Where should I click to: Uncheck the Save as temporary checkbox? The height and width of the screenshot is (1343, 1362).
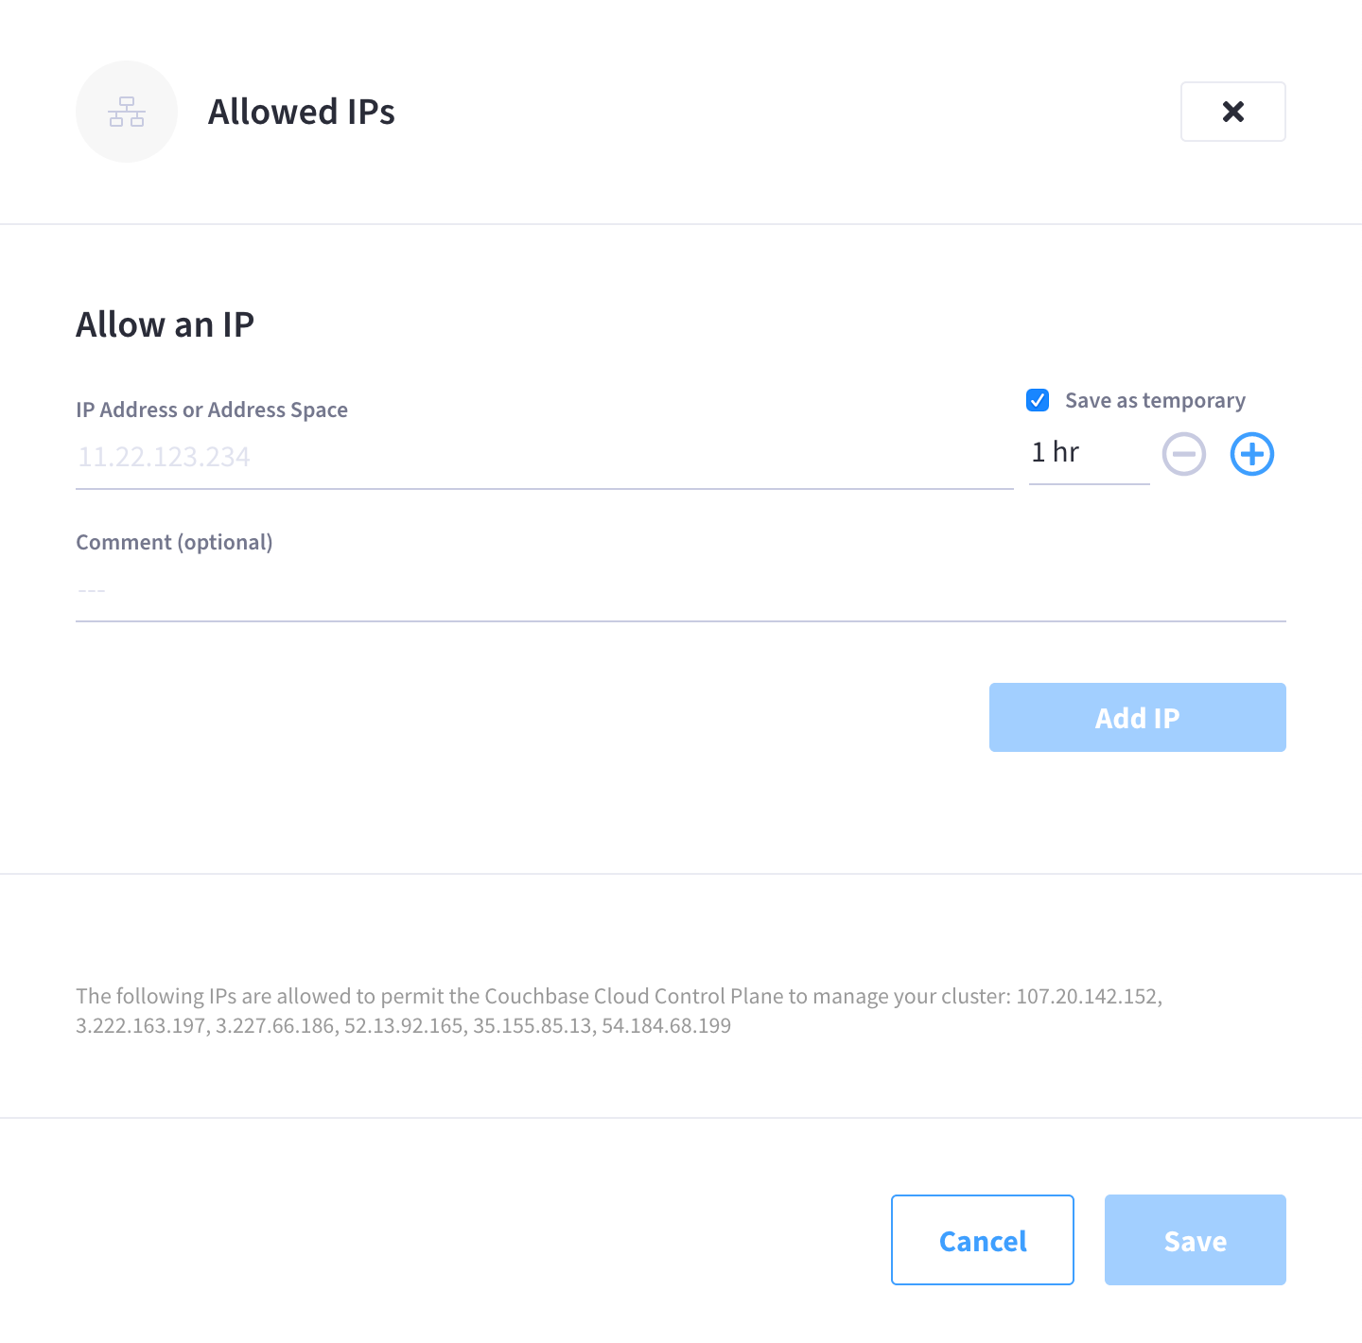tap(1038, 400)
